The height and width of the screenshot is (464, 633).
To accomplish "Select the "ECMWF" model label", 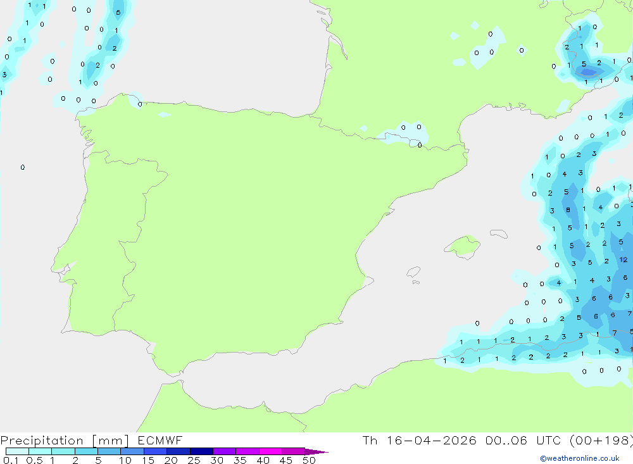I will tap(160, 441).
